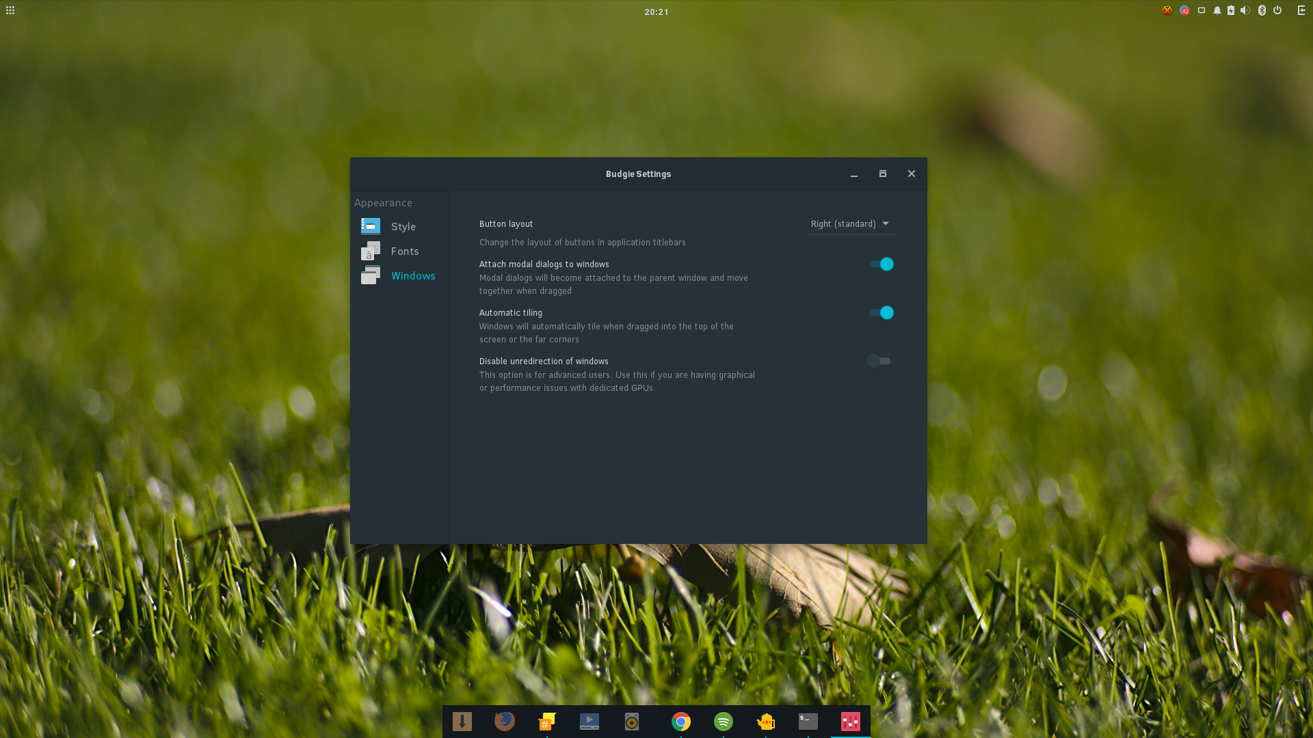Open the yellow teapot app in dock
Viewport: 1313px width, 738px height.
tap(766, 722)
